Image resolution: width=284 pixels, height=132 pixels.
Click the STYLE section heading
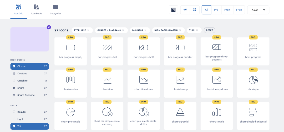pos(14,106)
